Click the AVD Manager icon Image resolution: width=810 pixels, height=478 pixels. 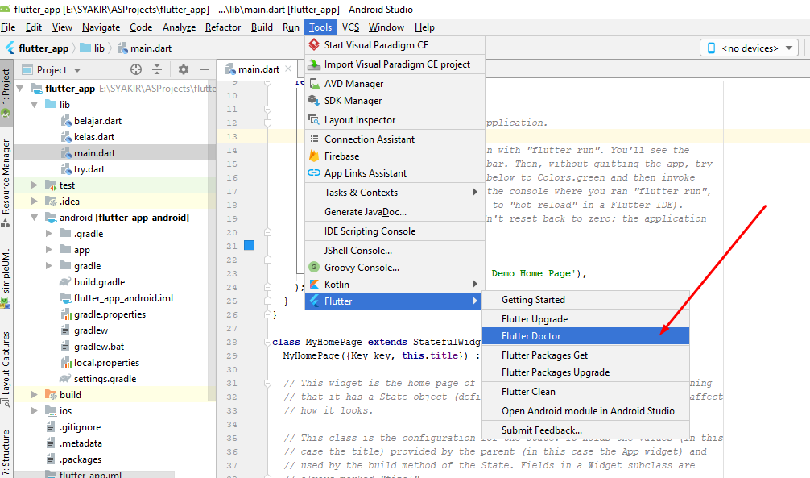tap(313, 83)
